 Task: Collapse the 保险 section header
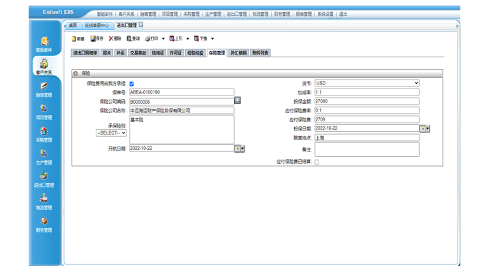tap(76, 73)
